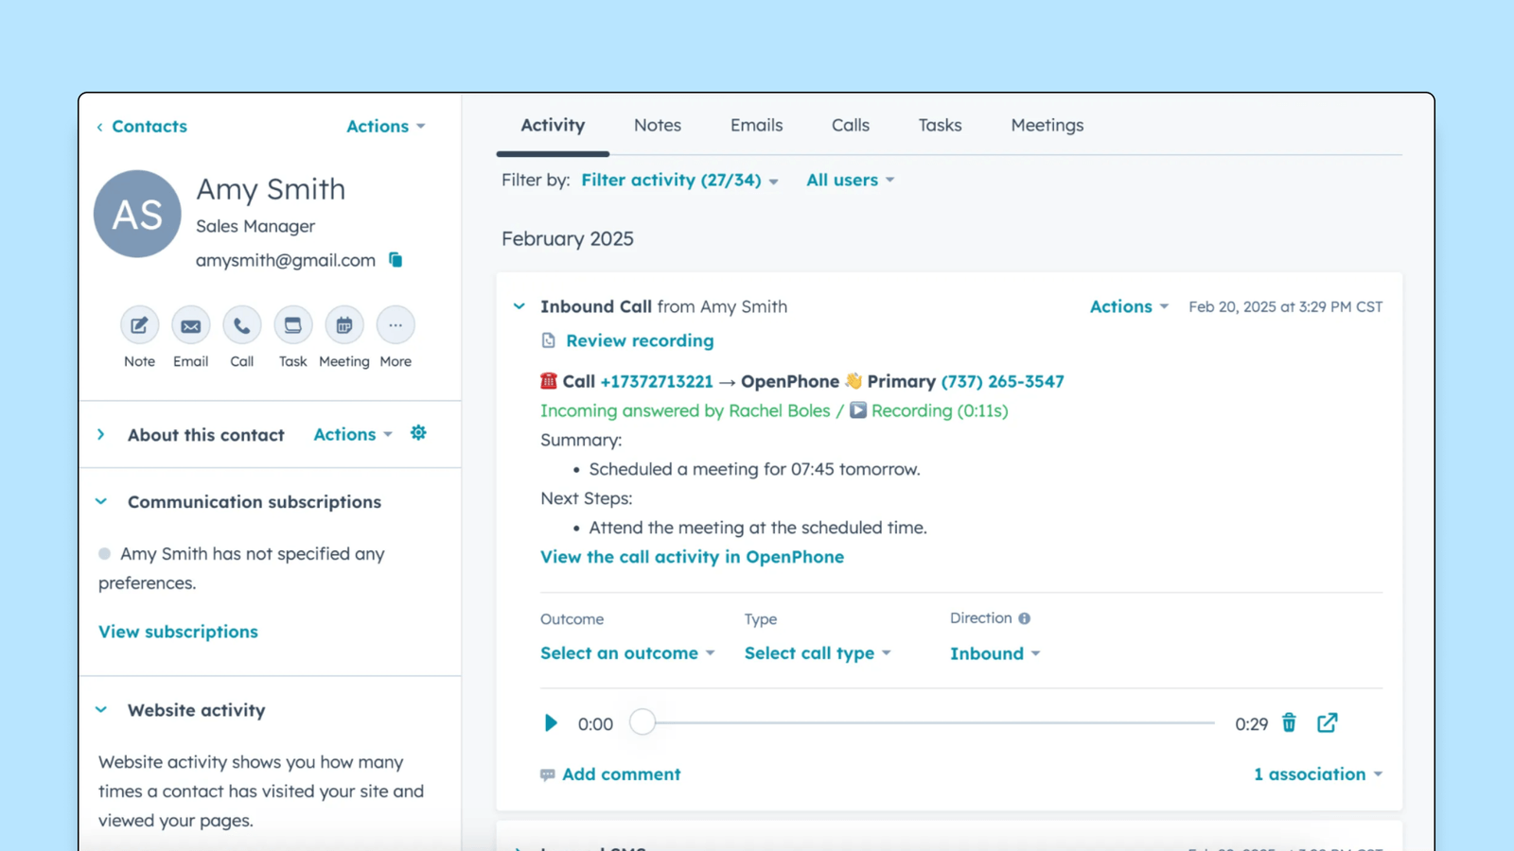Schedule a meeting from the sidebar icons

(x=343, y=324)
